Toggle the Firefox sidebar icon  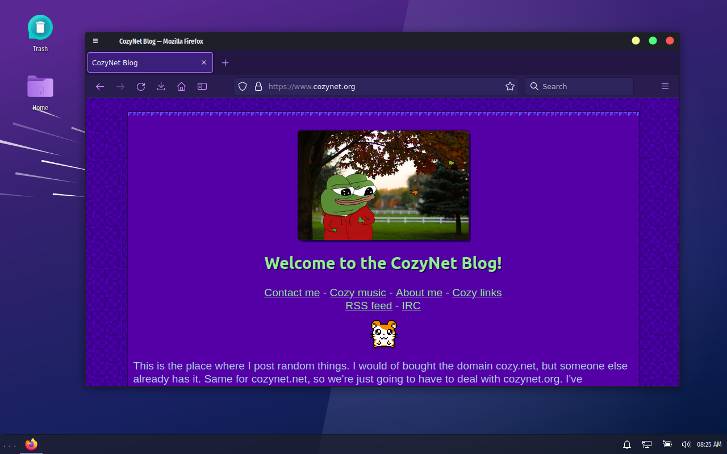[x=202, y=86]
